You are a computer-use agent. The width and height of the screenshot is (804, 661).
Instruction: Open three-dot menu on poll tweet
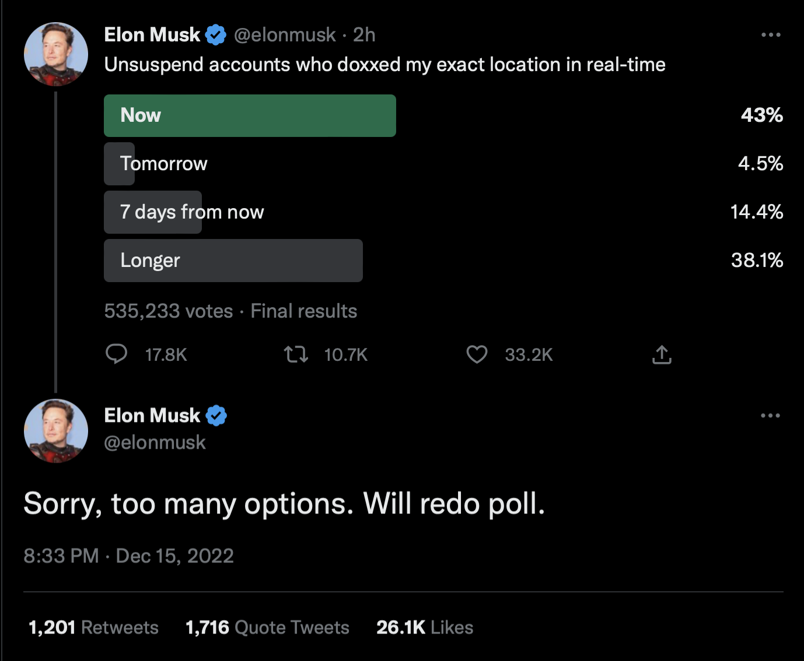click(771, 35)
